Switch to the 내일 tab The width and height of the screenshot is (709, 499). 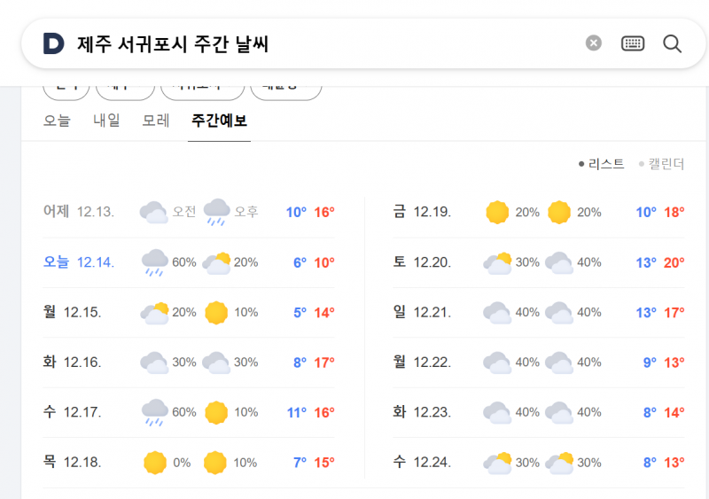[x=106, y=121]
